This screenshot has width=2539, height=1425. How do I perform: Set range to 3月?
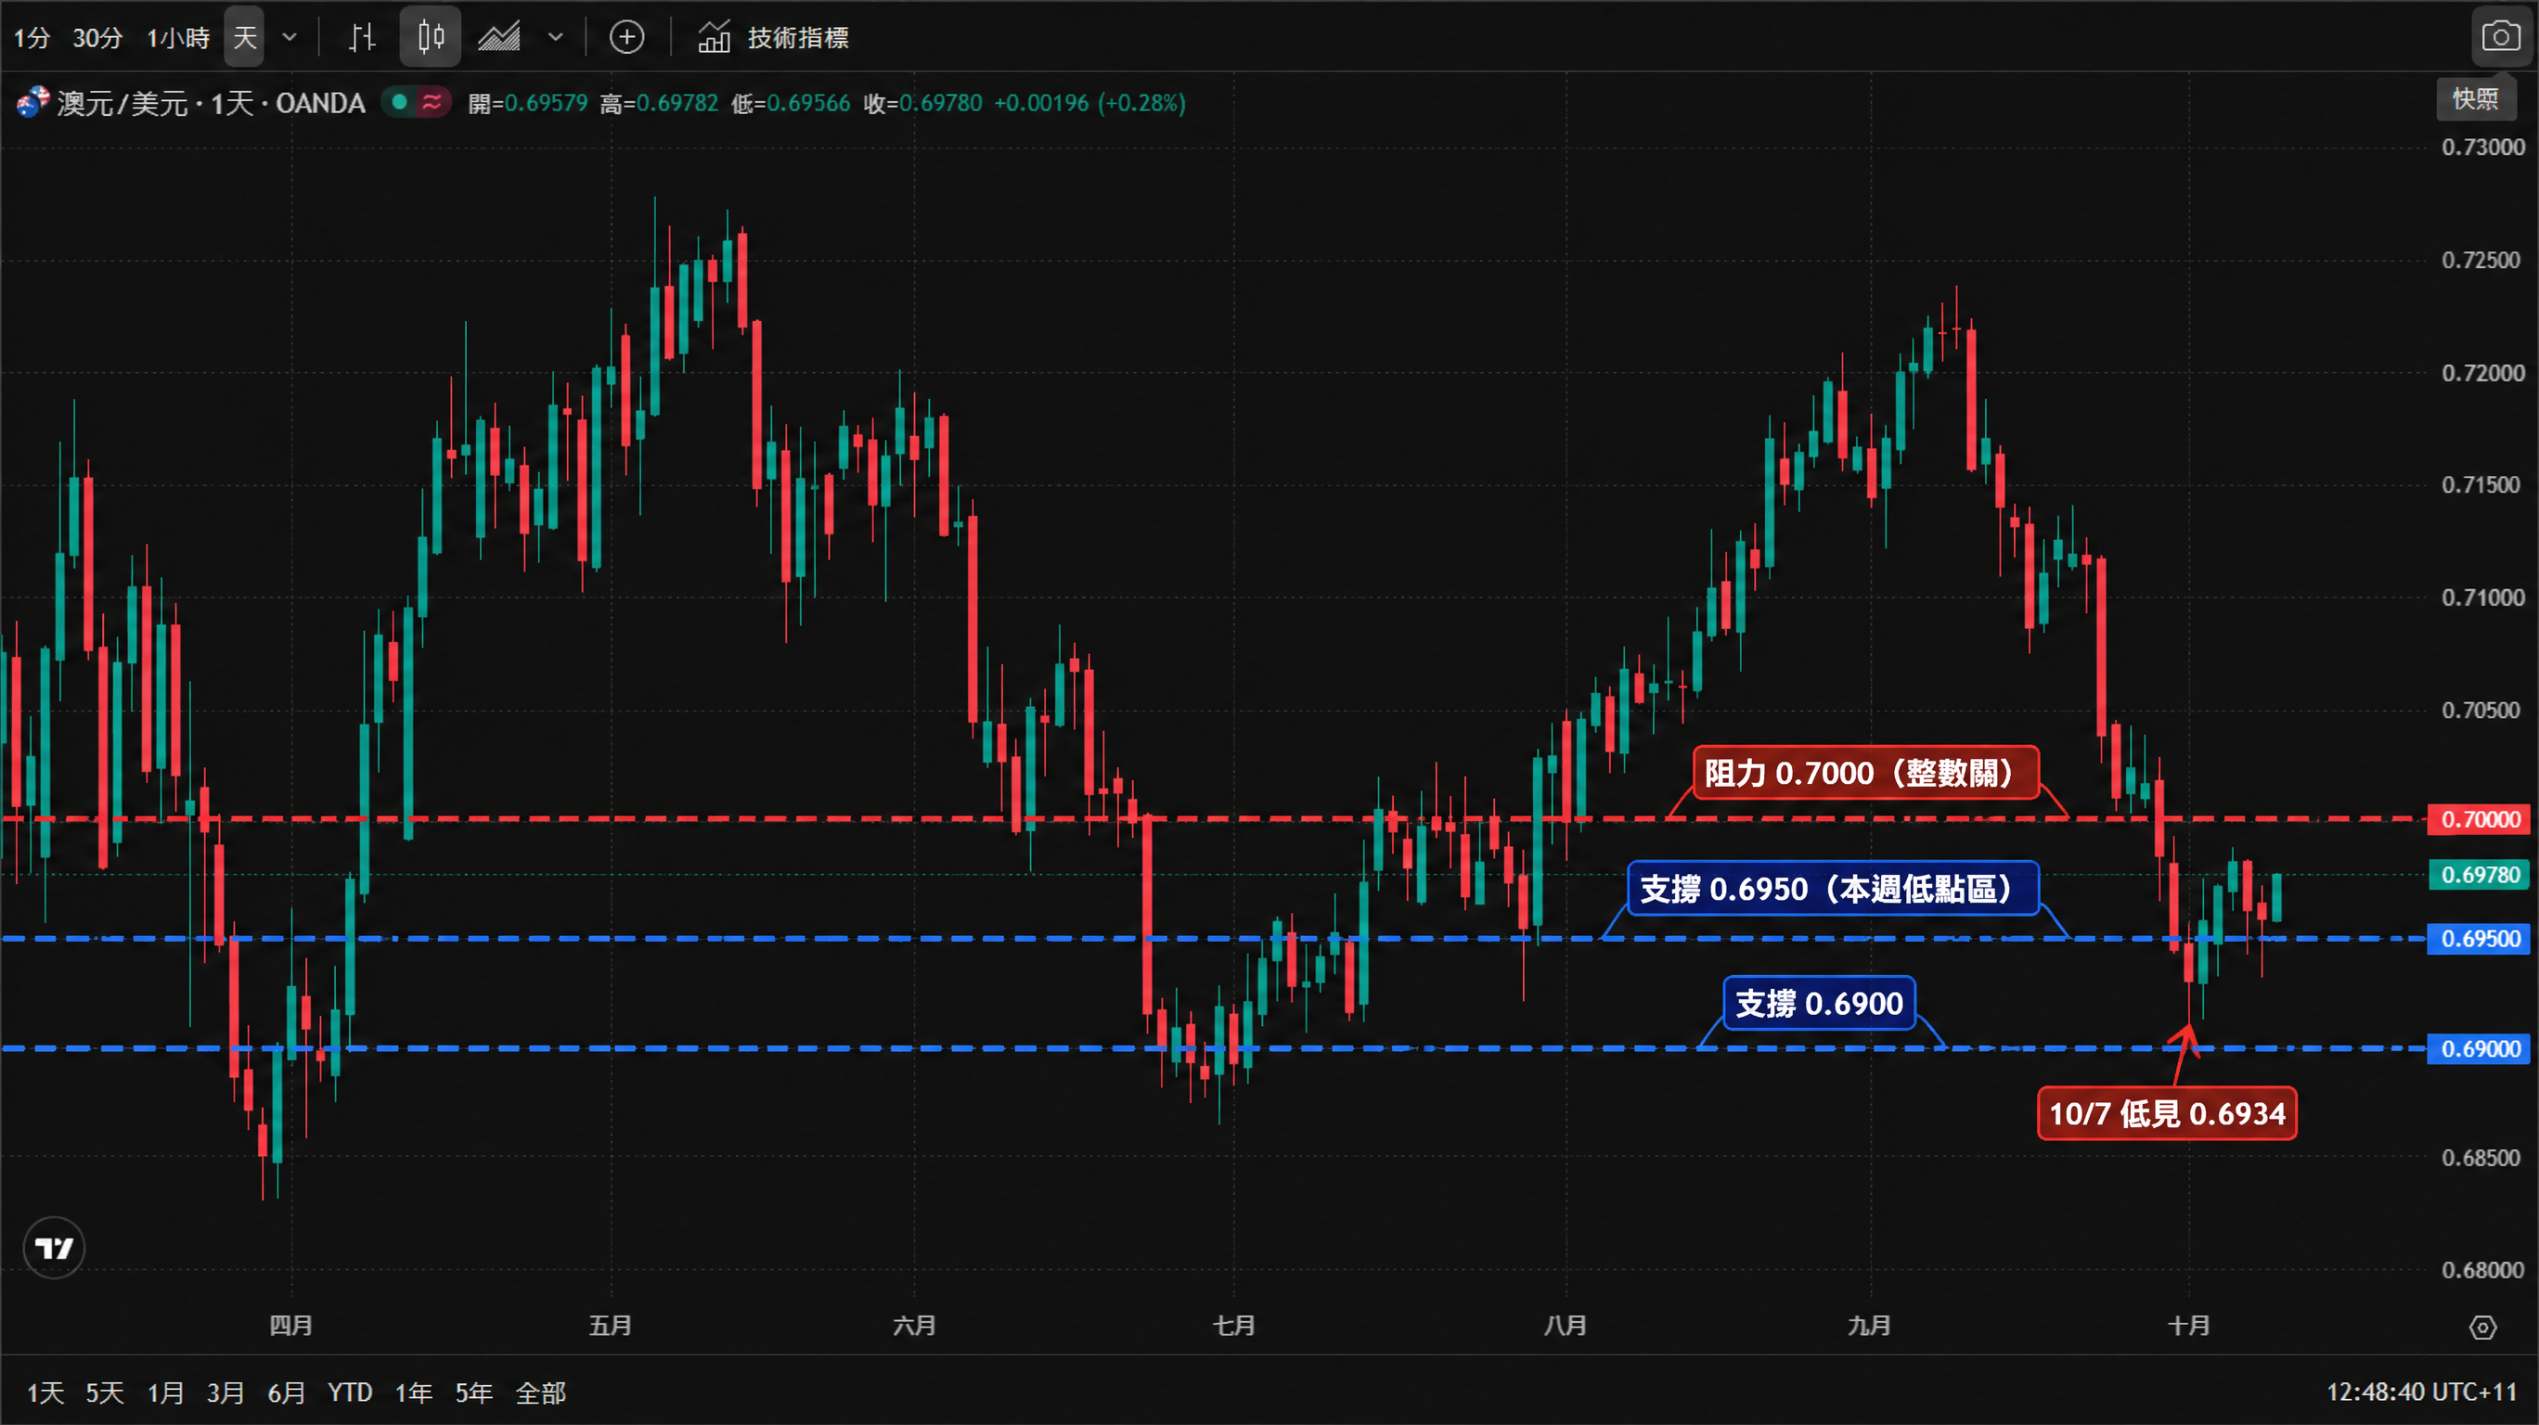pos(225,1393)
